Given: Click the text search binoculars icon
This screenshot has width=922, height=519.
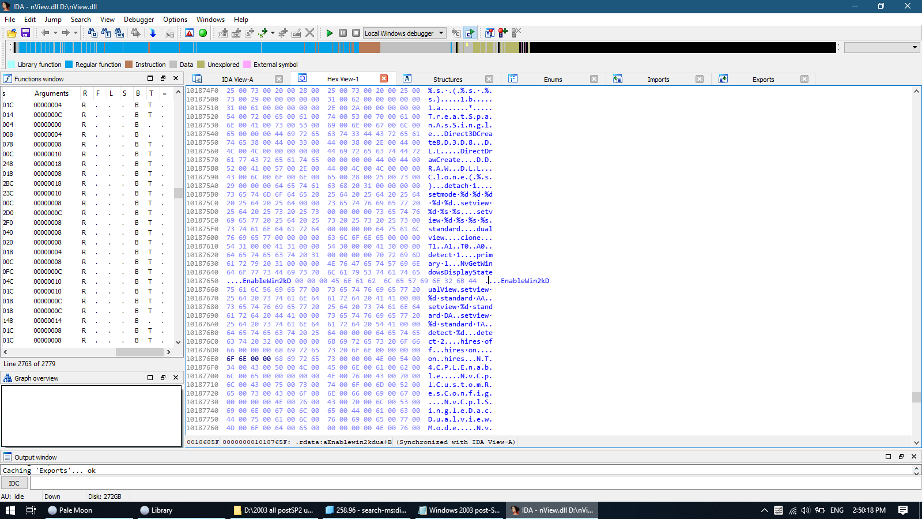Looking at the screenshot, I should pyautogui.click(x=106, y=33).
